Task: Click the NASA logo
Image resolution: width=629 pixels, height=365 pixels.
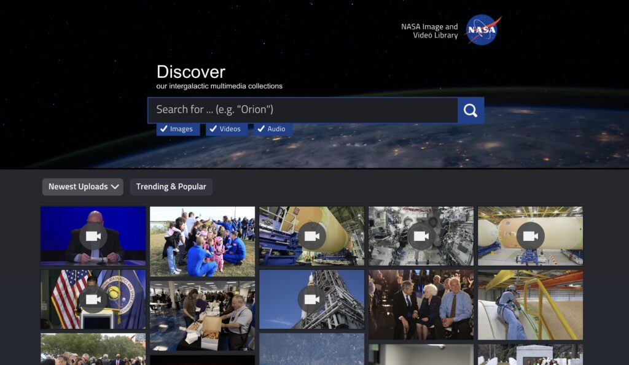Action: click(483, 30)
